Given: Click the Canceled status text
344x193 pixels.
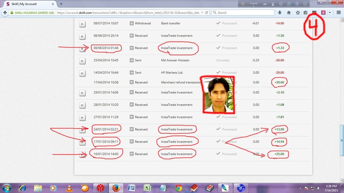Looking at the screenshot, I should click(x=222, y=60).
